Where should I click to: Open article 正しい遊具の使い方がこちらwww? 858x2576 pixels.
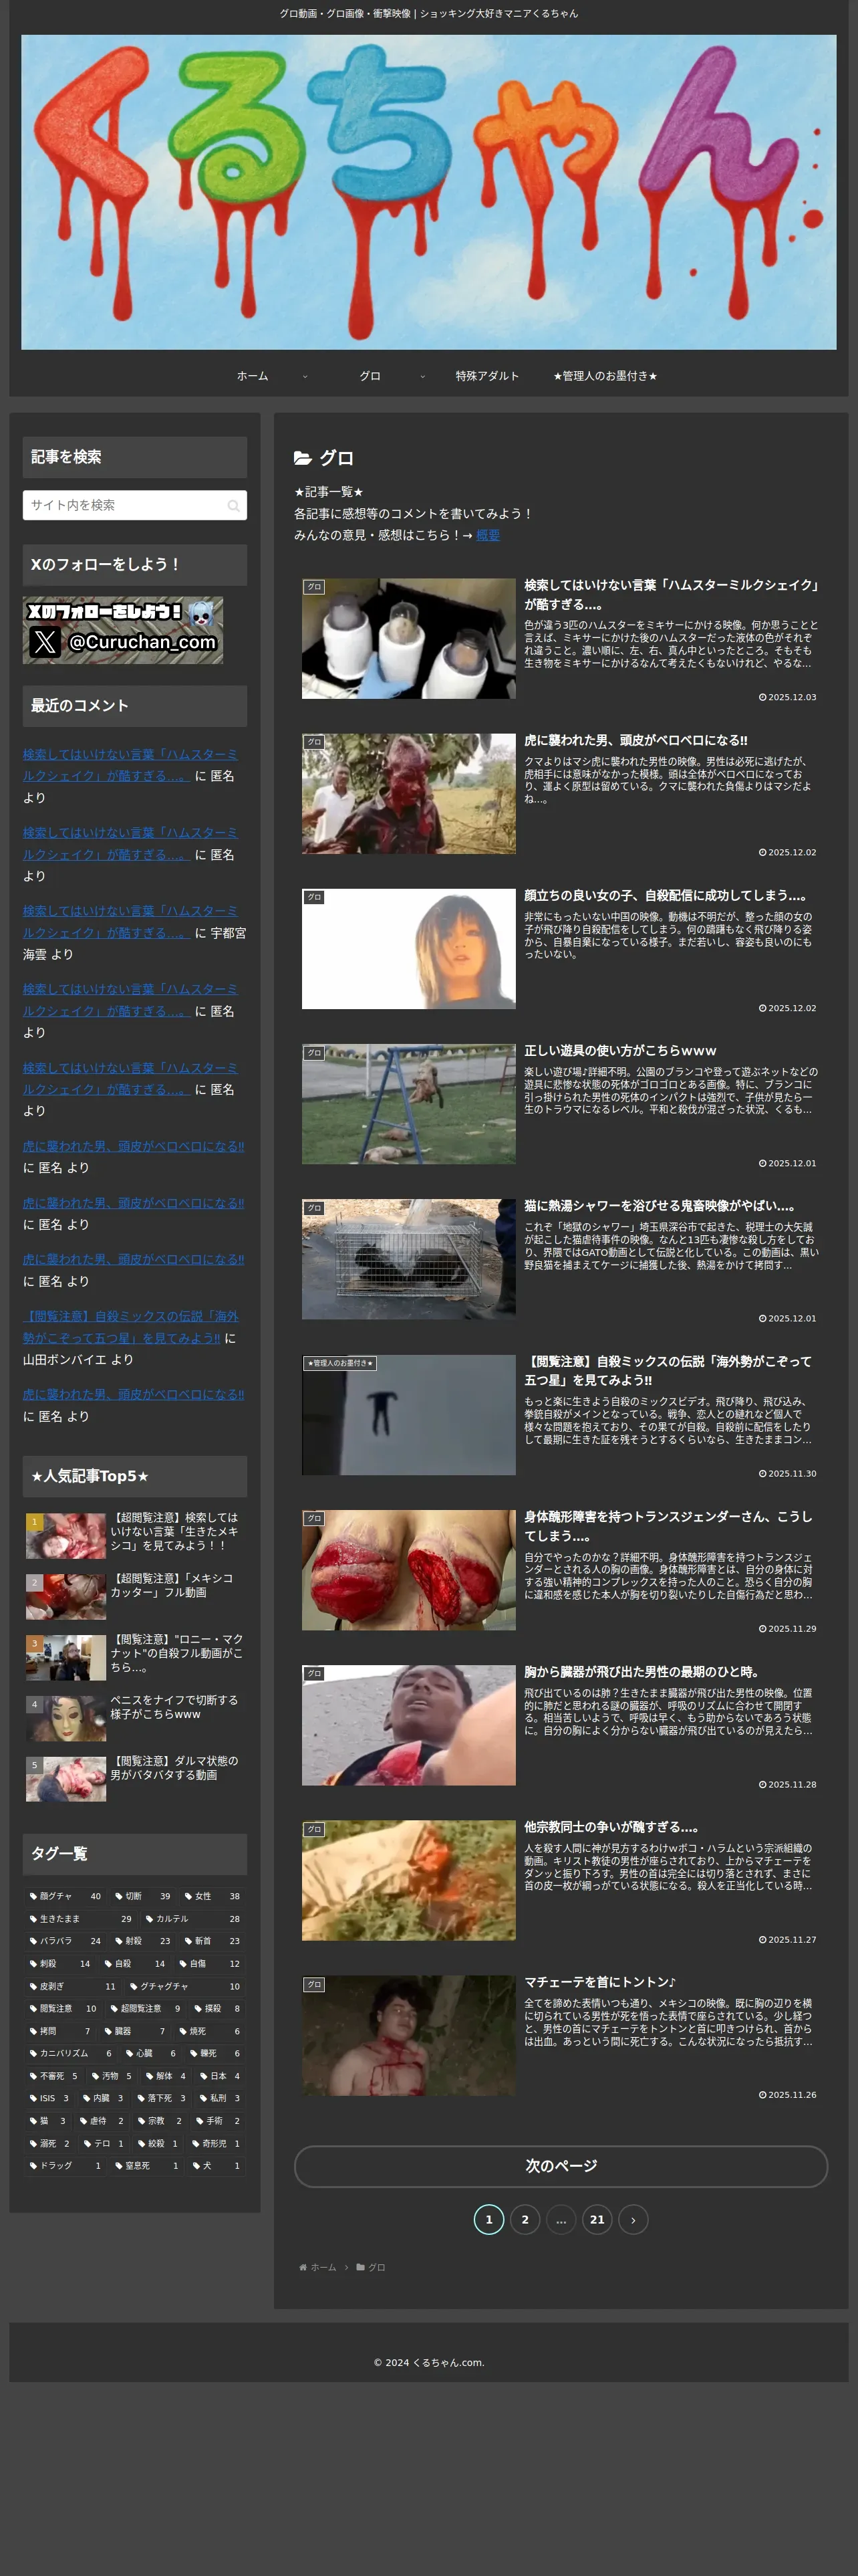point(620,1050)
